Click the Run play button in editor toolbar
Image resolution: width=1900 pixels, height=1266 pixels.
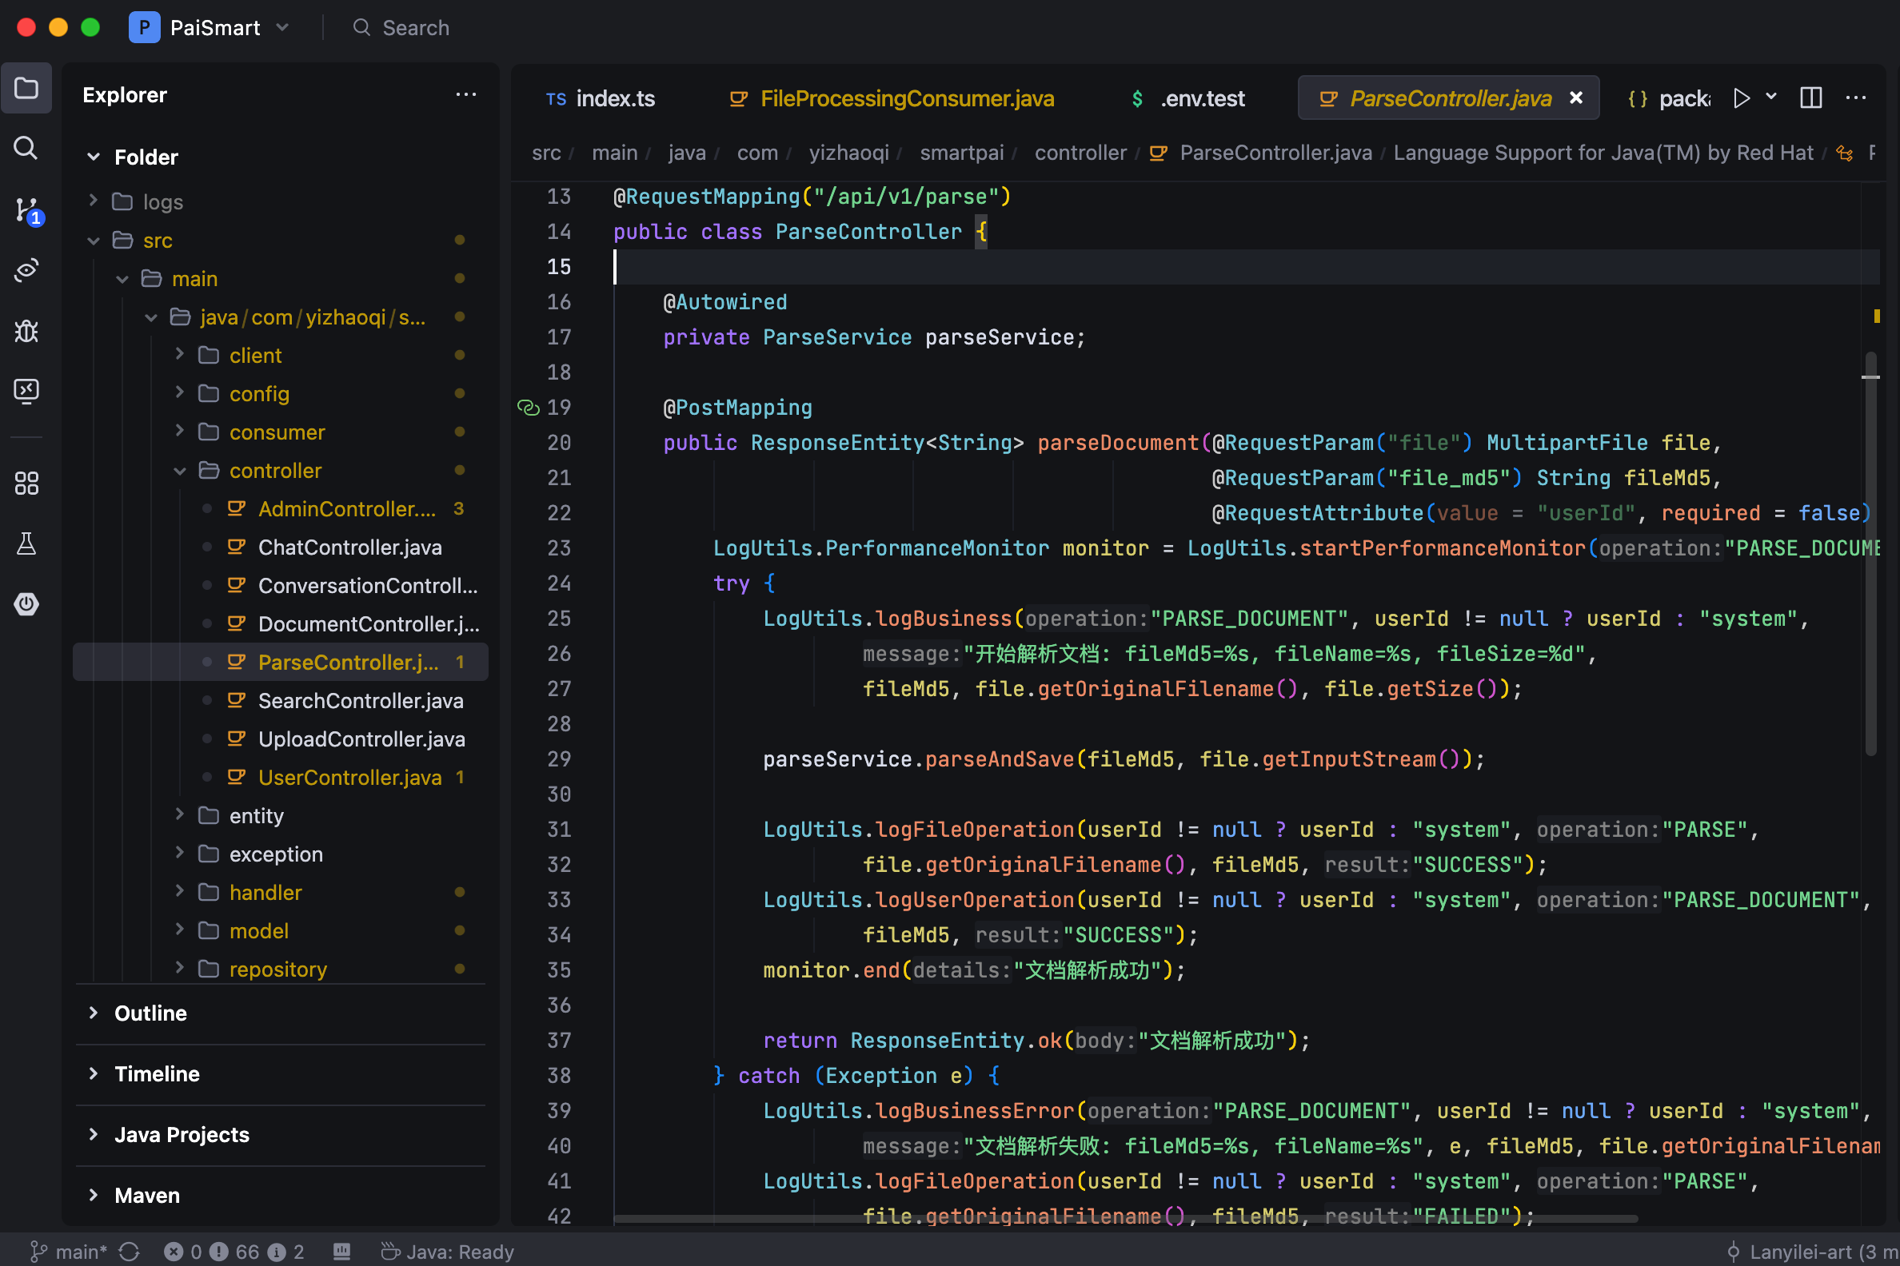pyautogui.click(x=1741, y=98)
